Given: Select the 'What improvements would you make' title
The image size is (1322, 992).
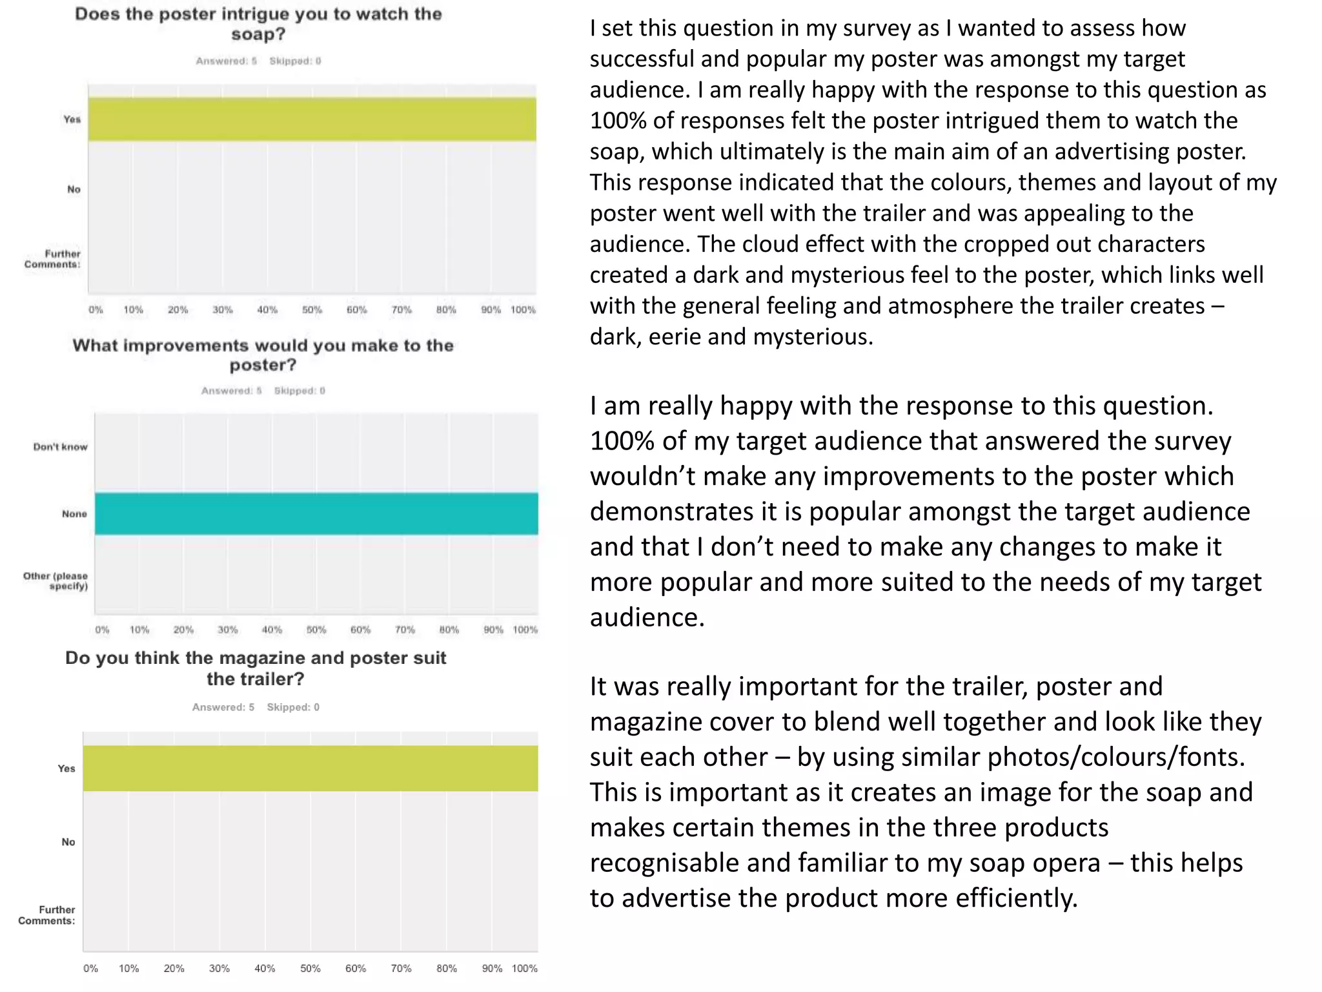Looking at the screenshot, I should click(x=263, y=355).
